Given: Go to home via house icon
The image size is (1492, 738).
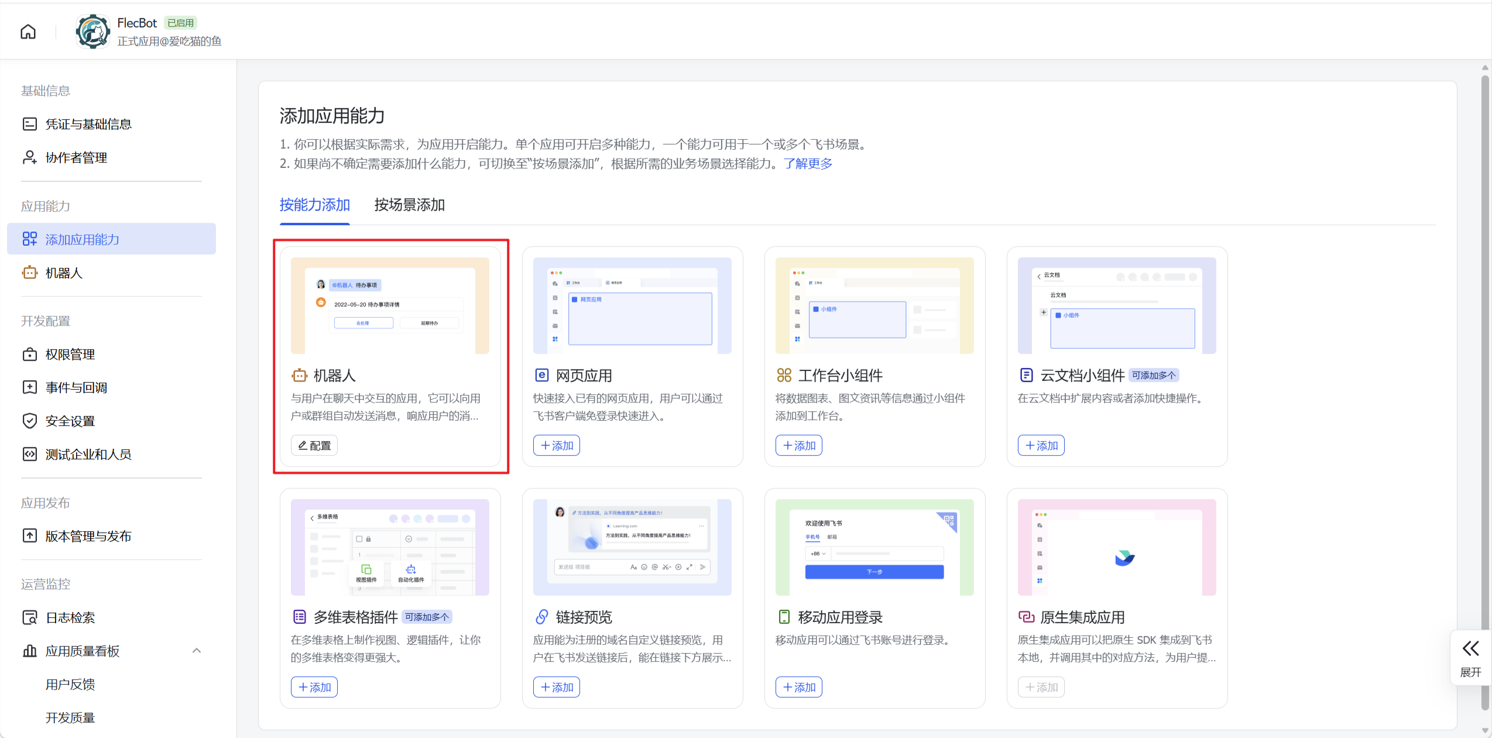Looking at the screenshot, I should 28,32.
